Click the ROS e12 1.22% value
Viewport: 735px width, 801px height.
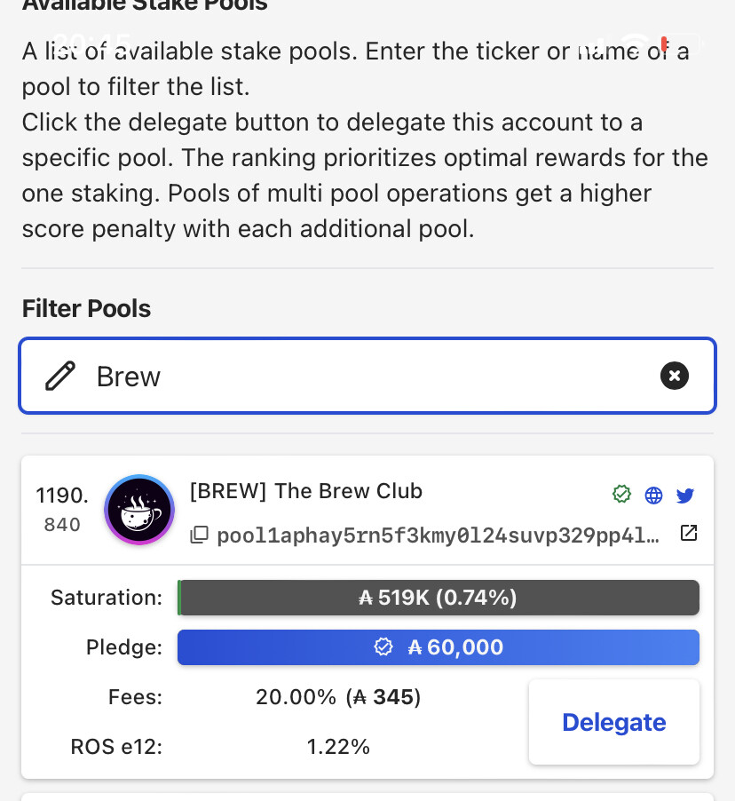[338, 747]
